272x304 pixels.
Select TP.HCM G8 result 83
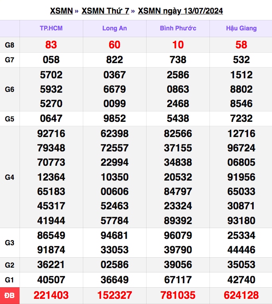pos(51,45)
